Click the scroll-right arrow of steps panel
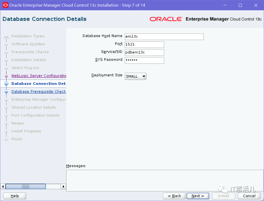The width and height of the screenshot is (264, 201). [63, 186]
